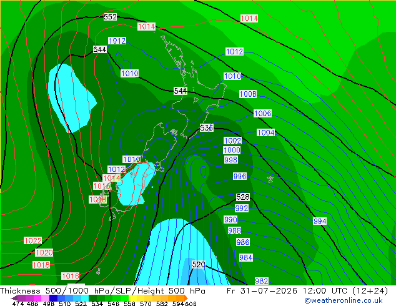This screenshot has height=306, width=396.
Task: Click the dark blue legend swatch above 498
Action: (x=53, y=298)
